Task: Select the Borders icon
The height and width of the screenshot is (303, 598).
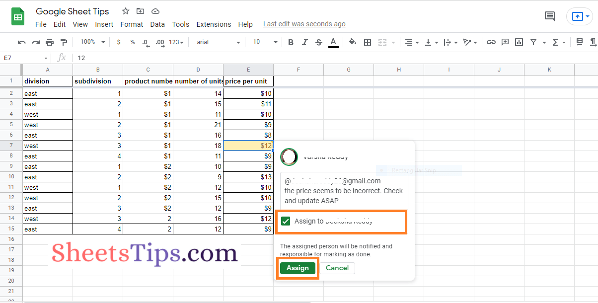Action: (368, 42)
